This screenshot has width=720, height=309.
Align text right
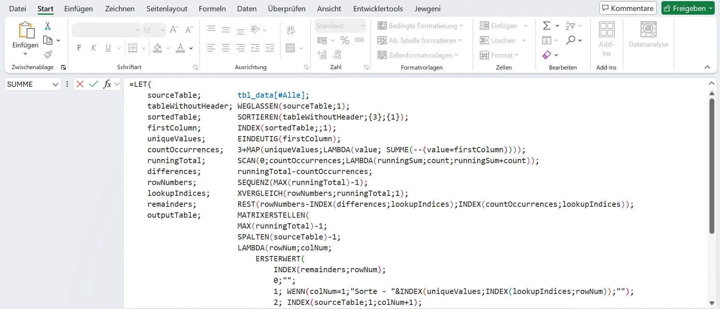tap(241, 48)
